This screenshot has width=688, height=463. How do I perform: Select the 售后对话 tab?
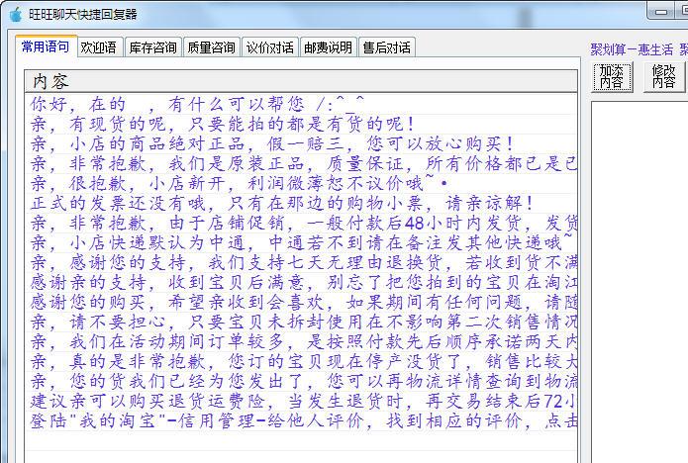coord(386,47)
